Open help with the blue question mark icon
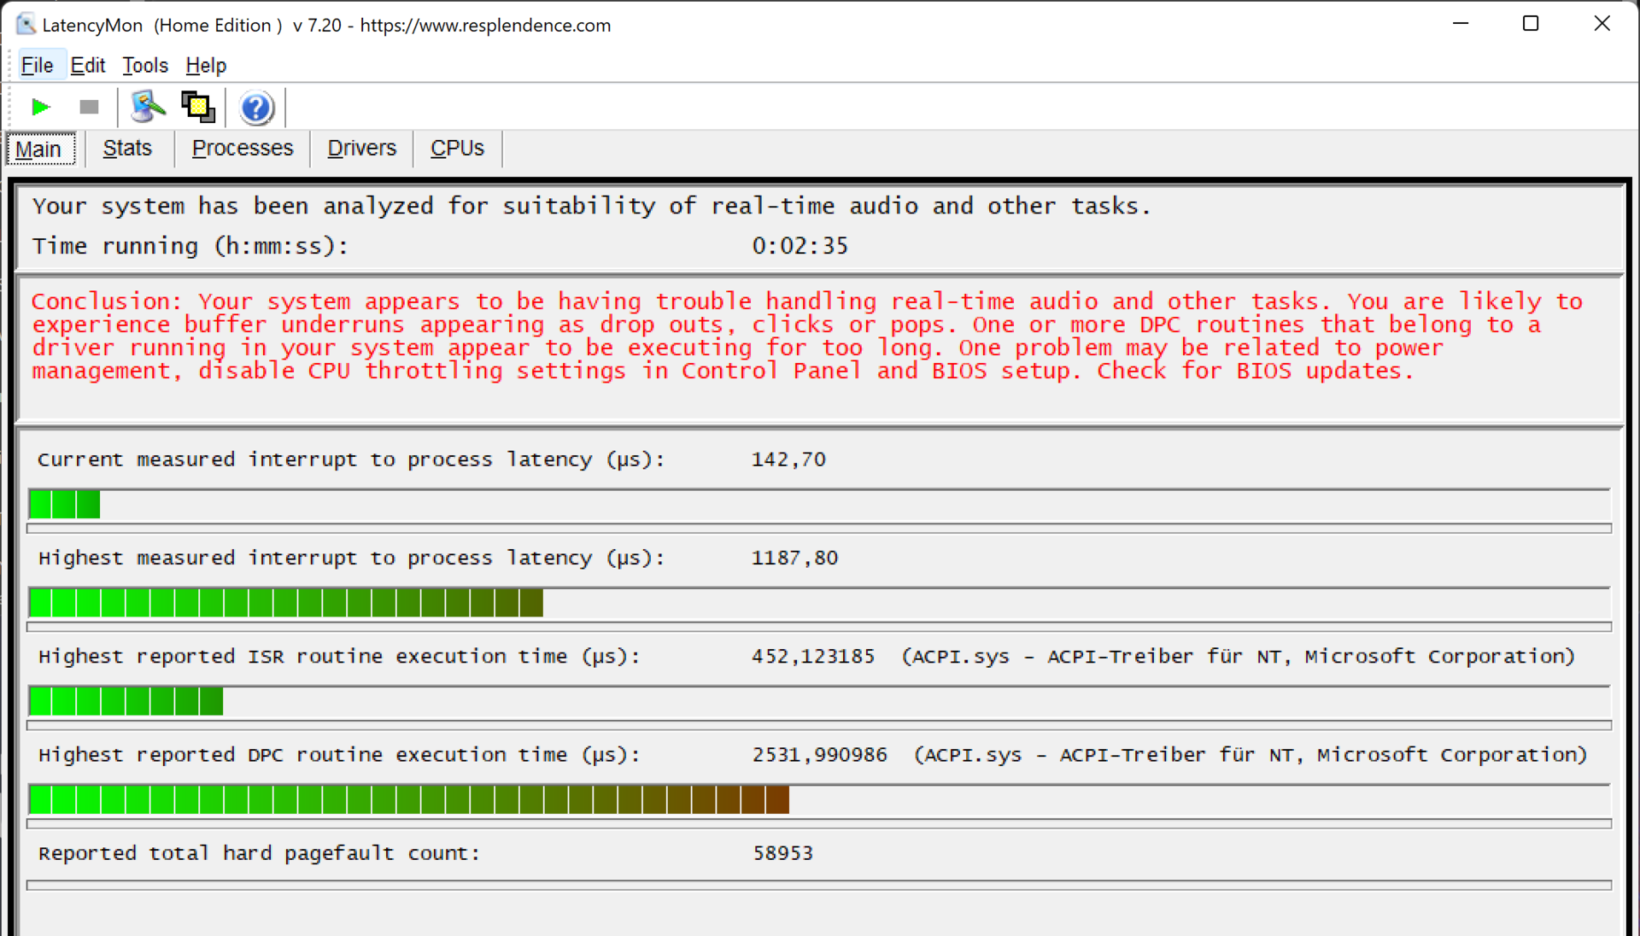Image resolution: width=1640 pixels, height=936 pixels. click(256, 108)
